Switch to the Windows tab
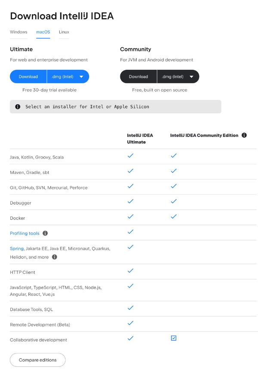The height and width of the screenshot is (375, 258). click(x=18, y=32)
